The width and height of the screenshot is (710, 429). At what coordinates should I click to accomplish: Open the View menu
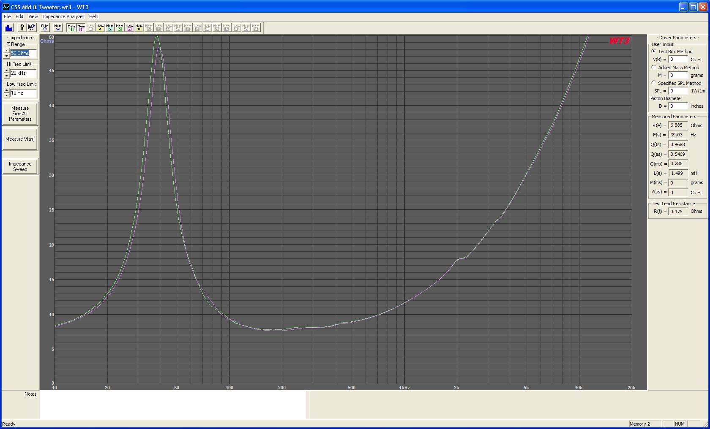pos(33,16)
